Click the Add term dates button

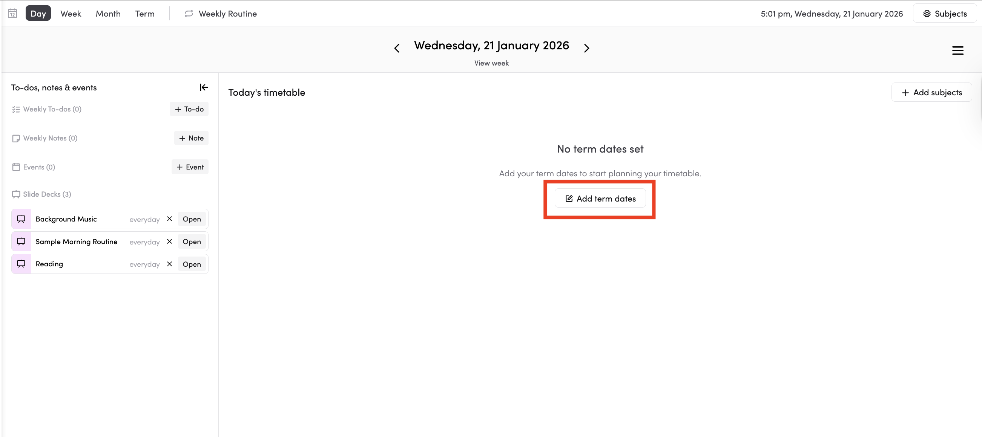click(x=600, y=198)
